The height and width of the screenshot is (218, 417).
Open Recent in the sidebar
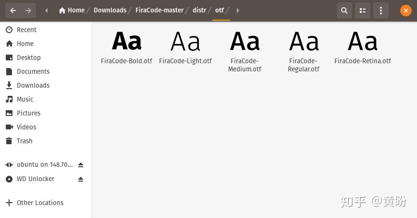26,30
